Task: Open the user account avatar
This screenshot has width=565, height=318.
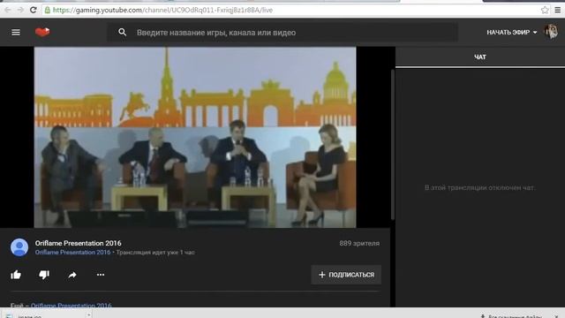Action: [551, 32]
